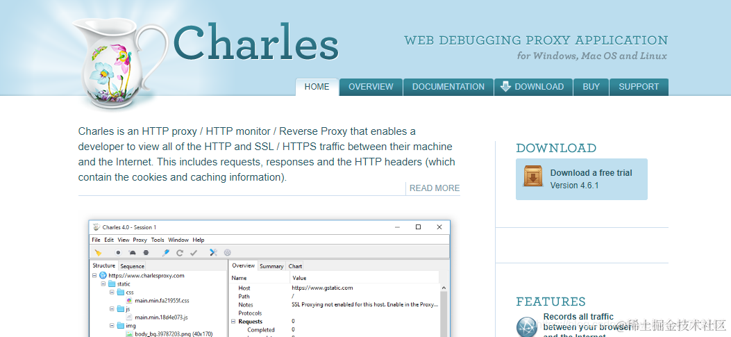Select the Completed row under Requests

point(335,330)
